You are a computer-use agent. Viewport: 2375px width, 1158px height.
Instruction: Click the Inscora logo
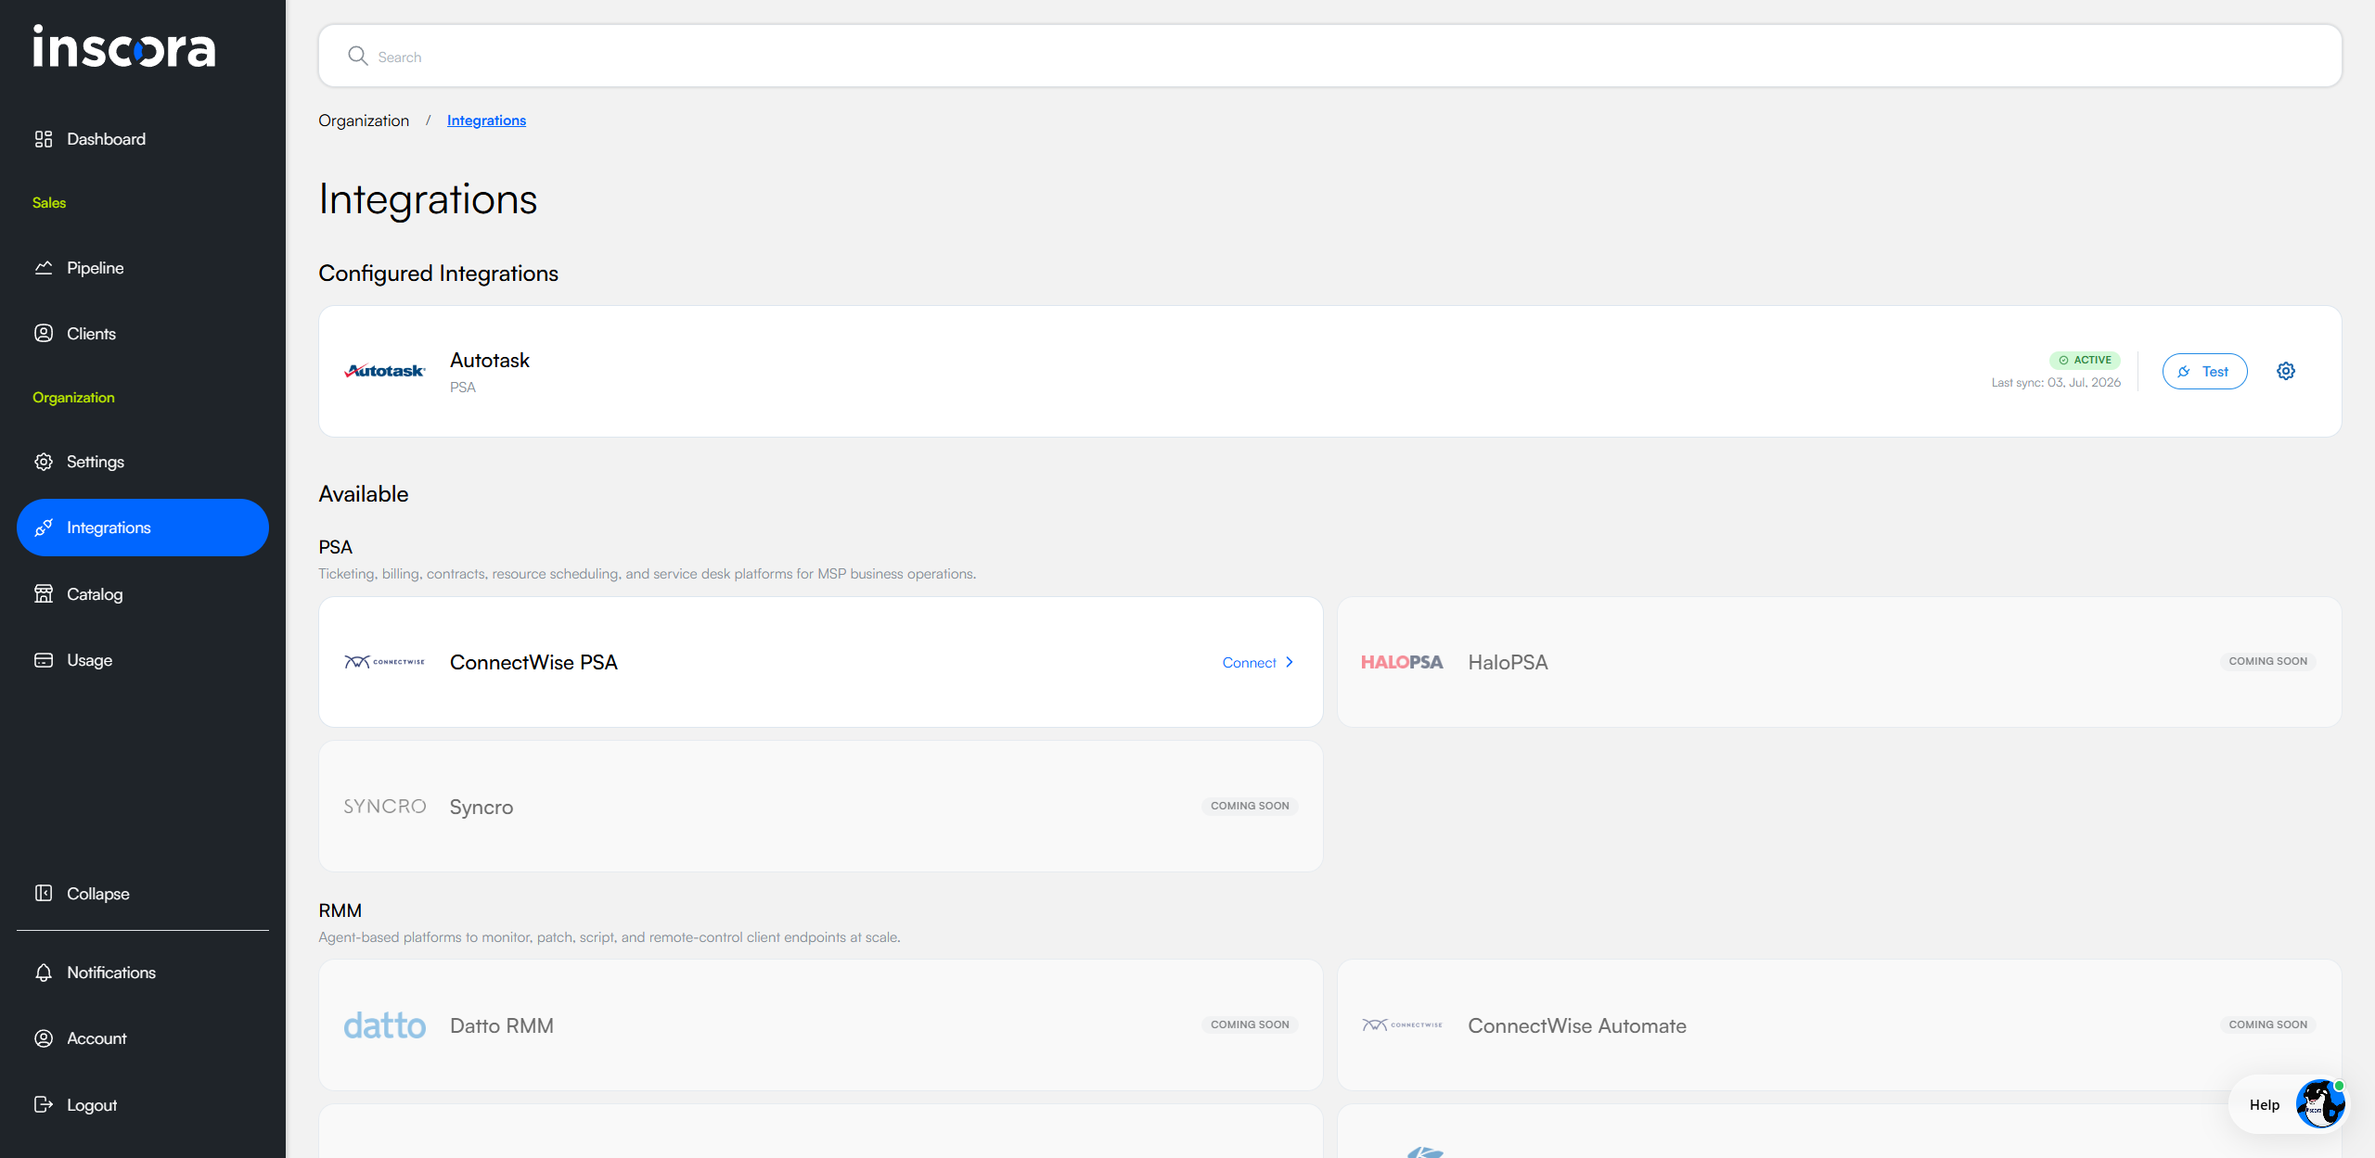click(124, 46)
